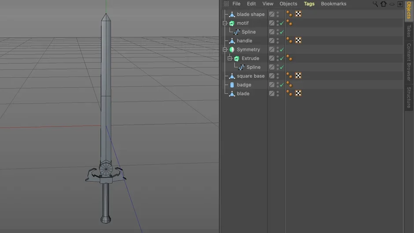Click the spline icon under Extrude
This screenshot has width=414, height=233.
(x=242, y=67)
